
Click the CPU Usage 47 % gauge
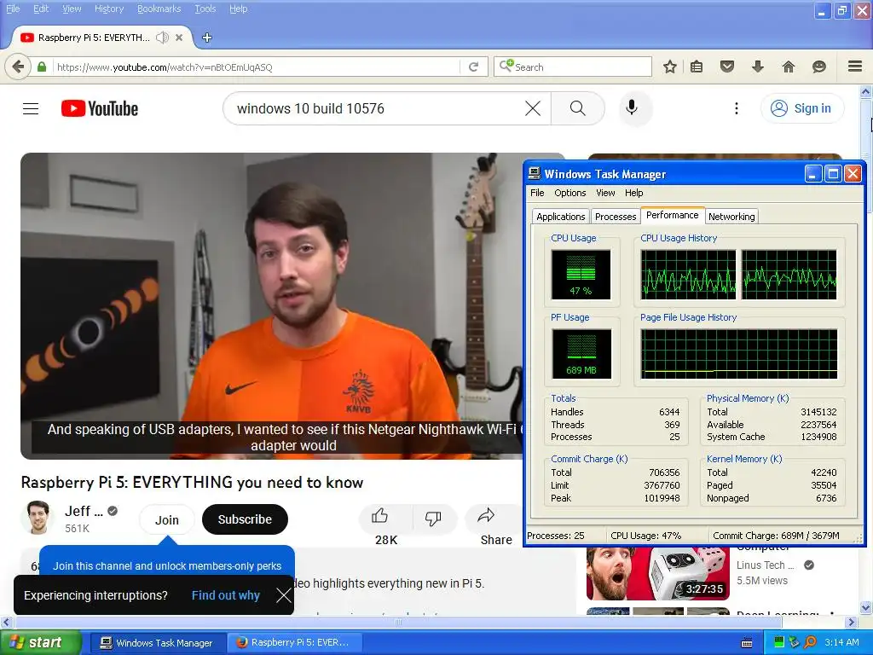coord(581,275)
